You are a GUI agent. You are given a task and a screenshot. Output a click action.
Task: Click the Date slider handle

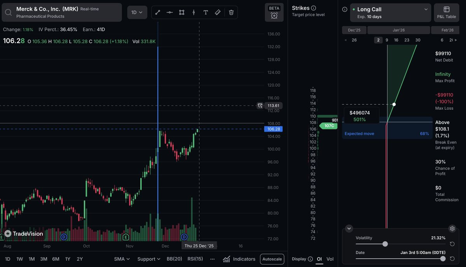[443, 259]
